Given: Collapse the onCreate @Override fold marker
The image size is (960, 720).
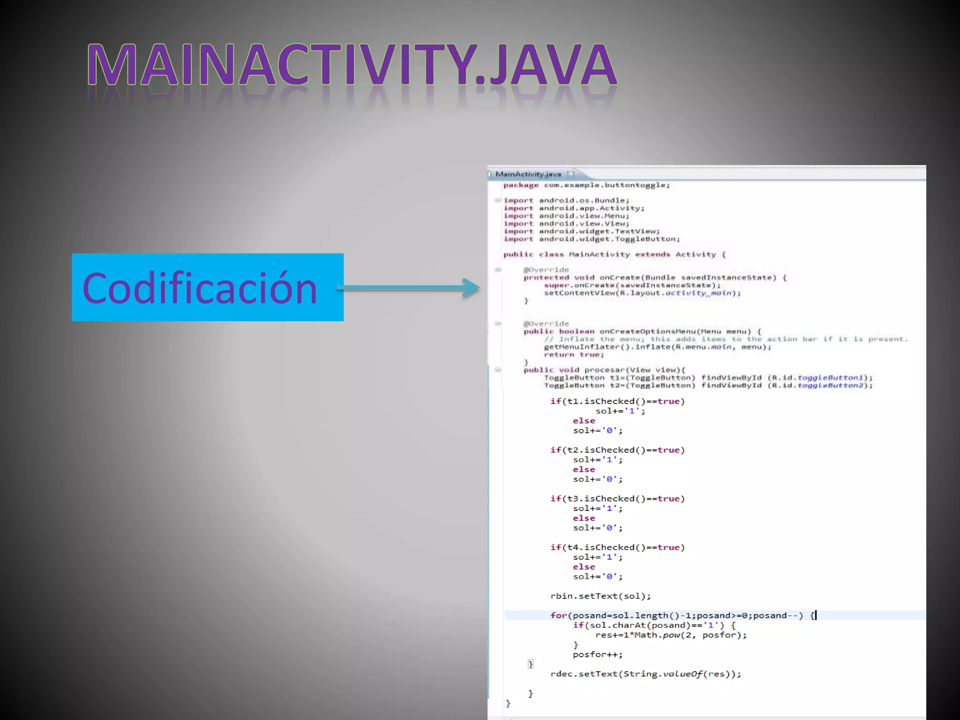Looking at the screenshot, I should point(498,270).
